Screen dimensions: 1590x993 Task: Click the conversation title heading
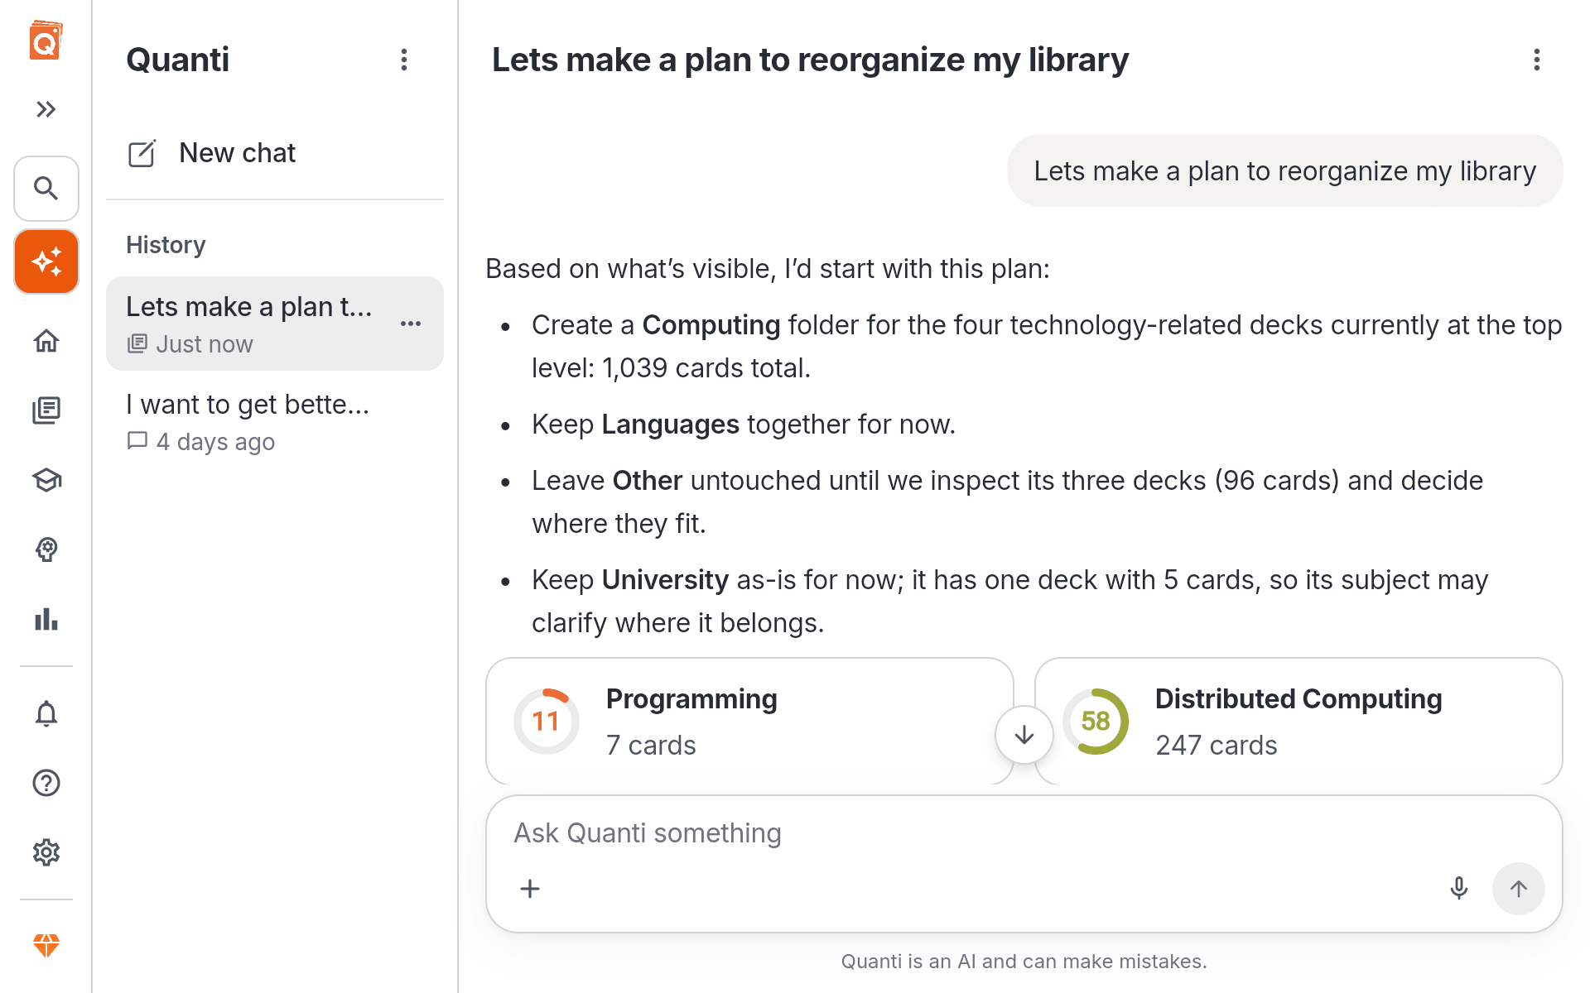(x=810, y=60)
